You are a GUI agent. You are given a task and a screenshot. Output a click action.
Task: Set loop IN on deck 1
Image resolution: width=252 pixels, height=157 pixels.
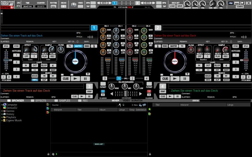coord(26,65)
